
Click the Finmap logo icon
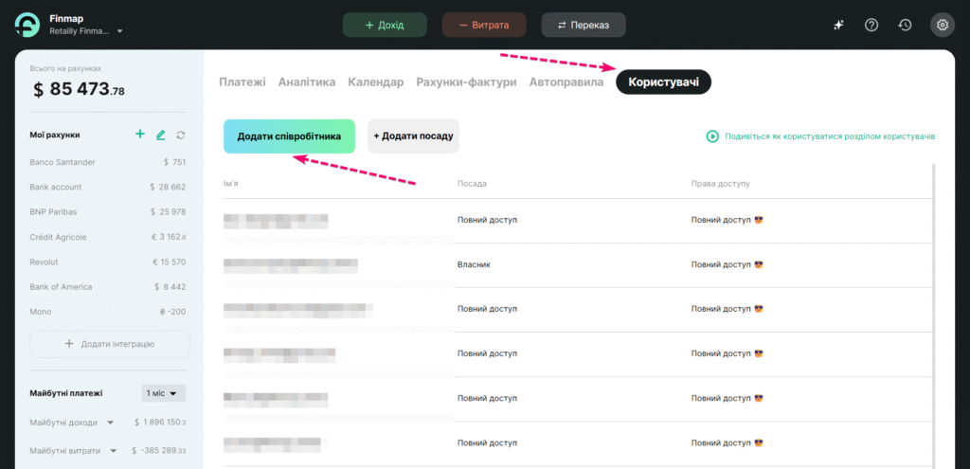[28, 25]
